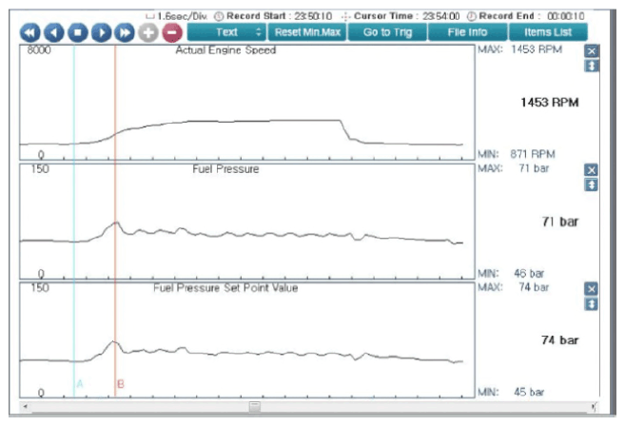Close the Fuel Pressure Set Point Value graph
Viewport: 625px width, 426px height.
tap(591, 288)
